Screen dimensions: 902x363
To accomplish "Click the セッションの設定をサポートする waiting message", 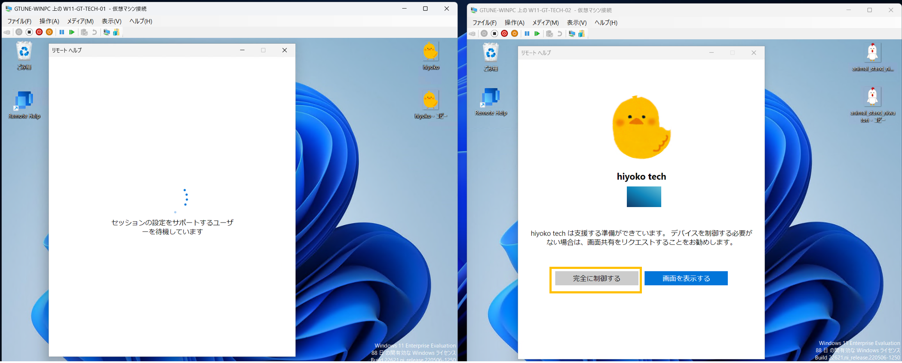I will pos(172,227).
